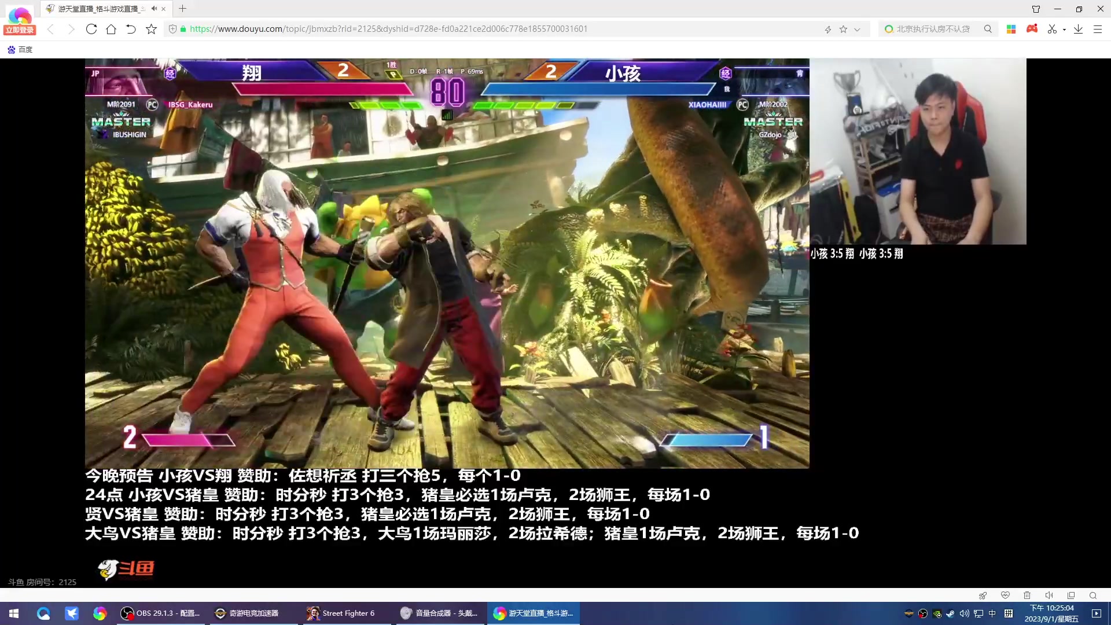Image resolution: width=1111 pixels, height=625 pixels.
Task: Click the heartbeat health-check icon in status bar
Action: pyautogui.click(x=1005, y=595)
